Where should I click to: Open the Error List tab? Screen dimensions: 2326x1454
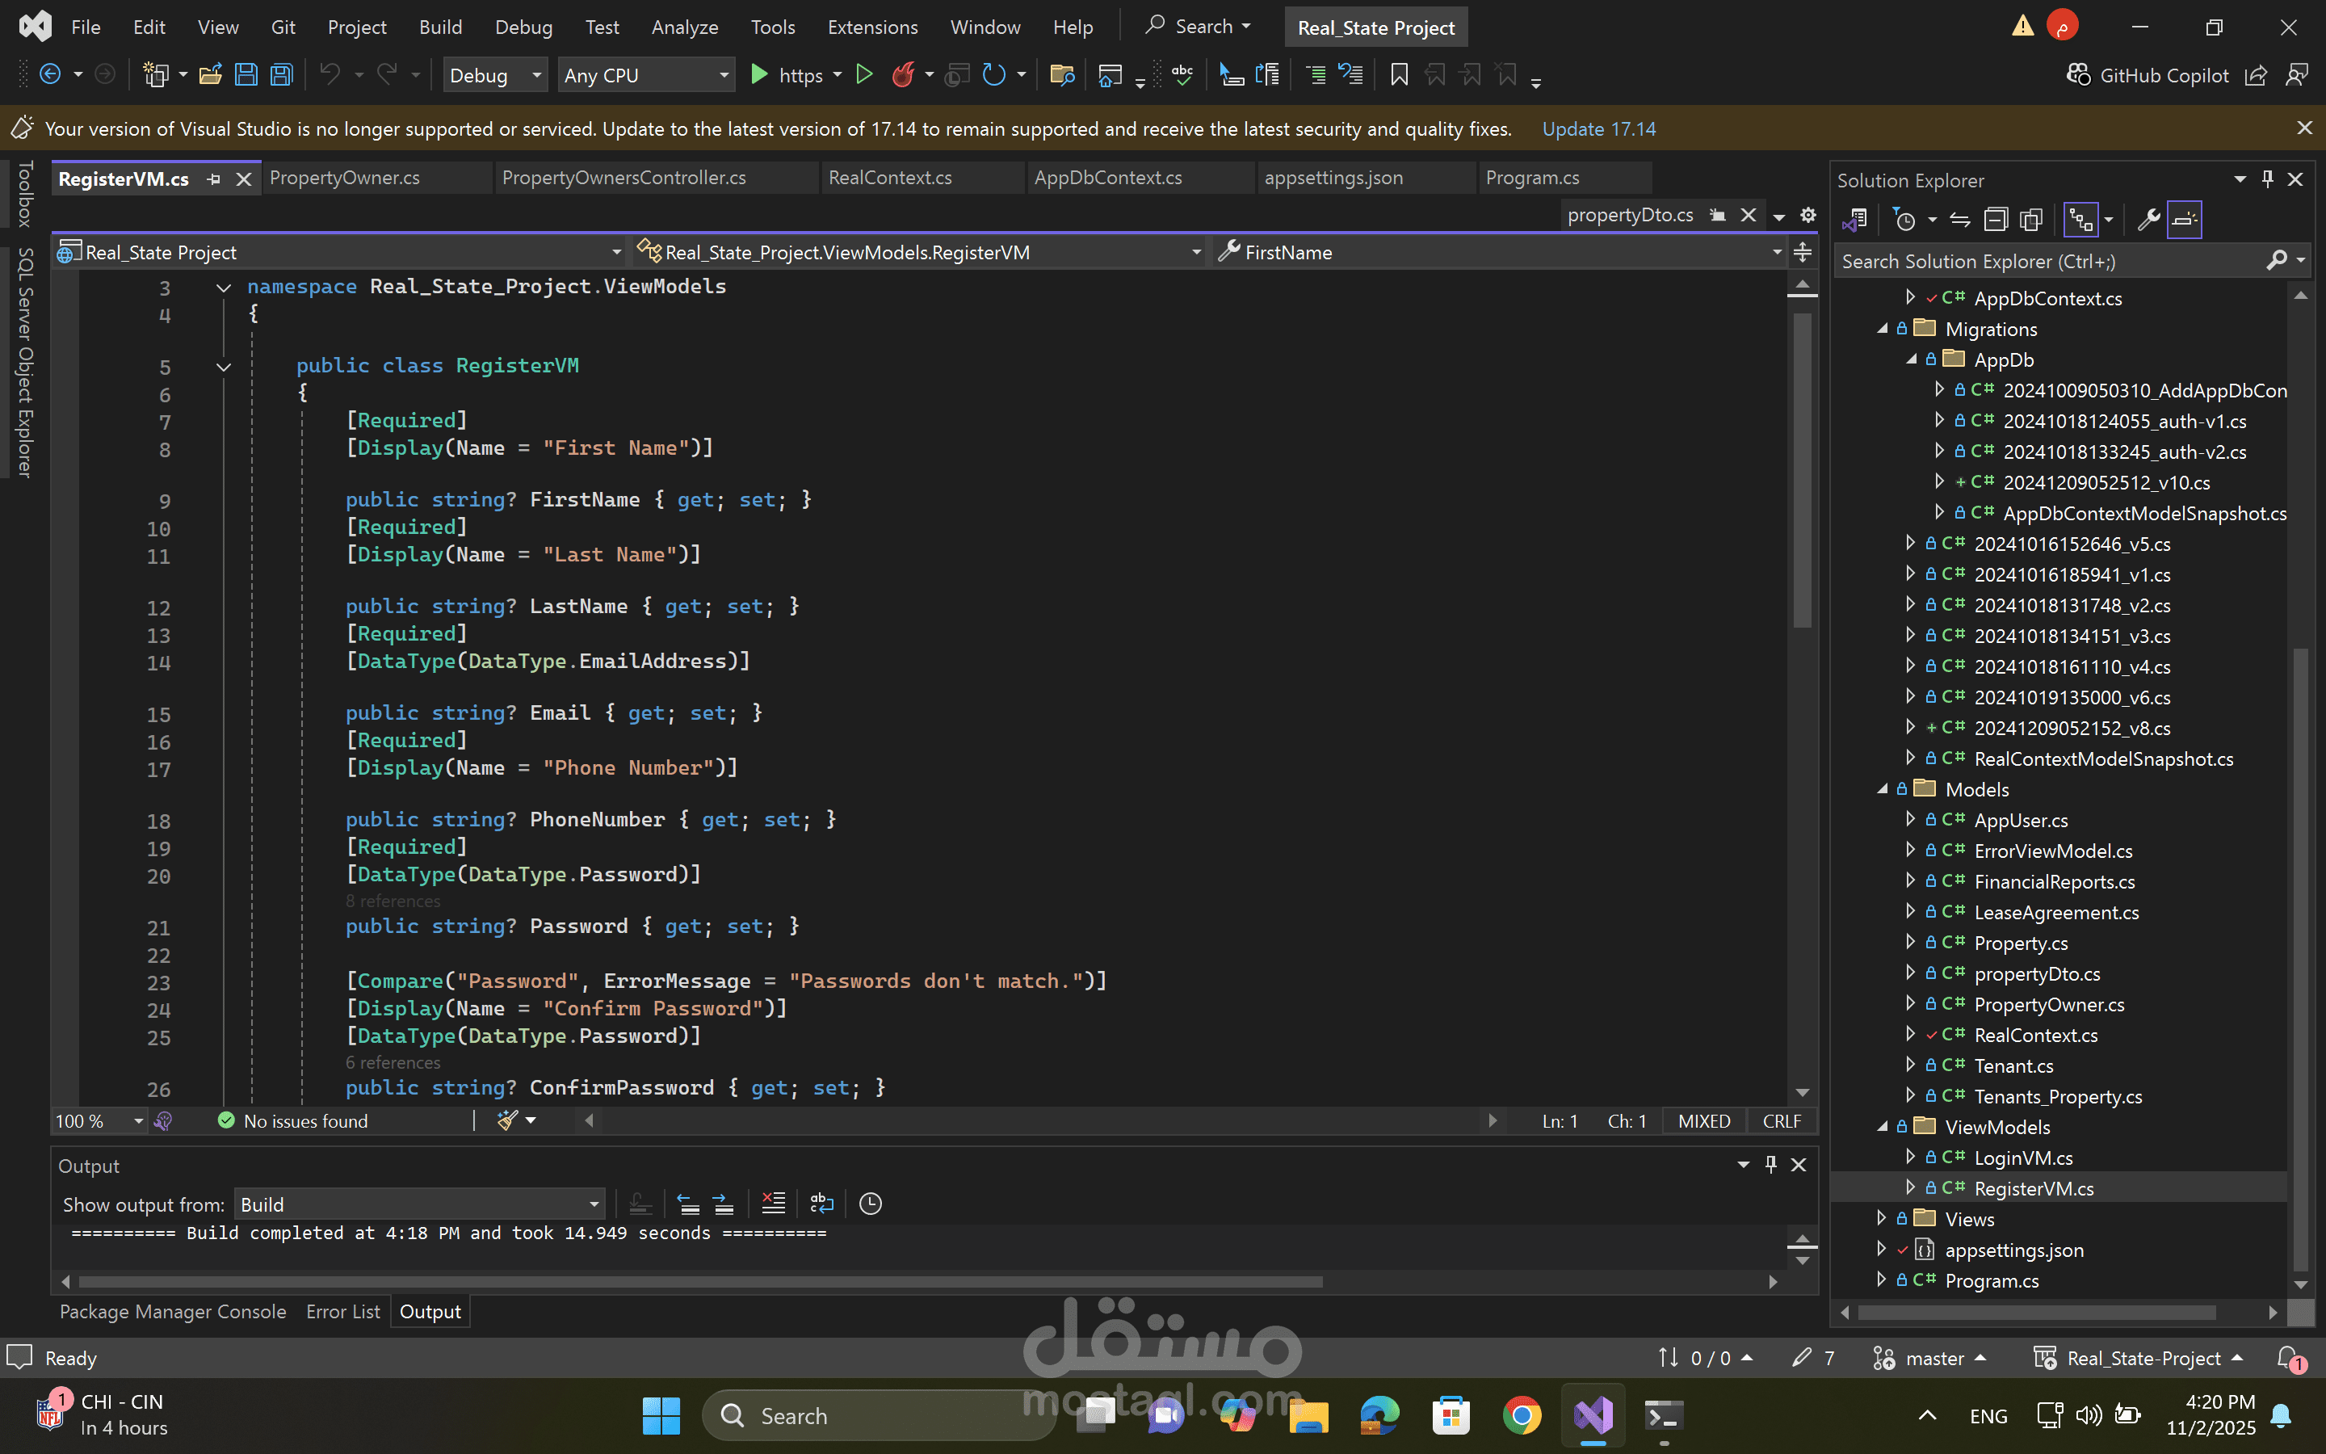pyautogui.click(x=342, y=1312)
